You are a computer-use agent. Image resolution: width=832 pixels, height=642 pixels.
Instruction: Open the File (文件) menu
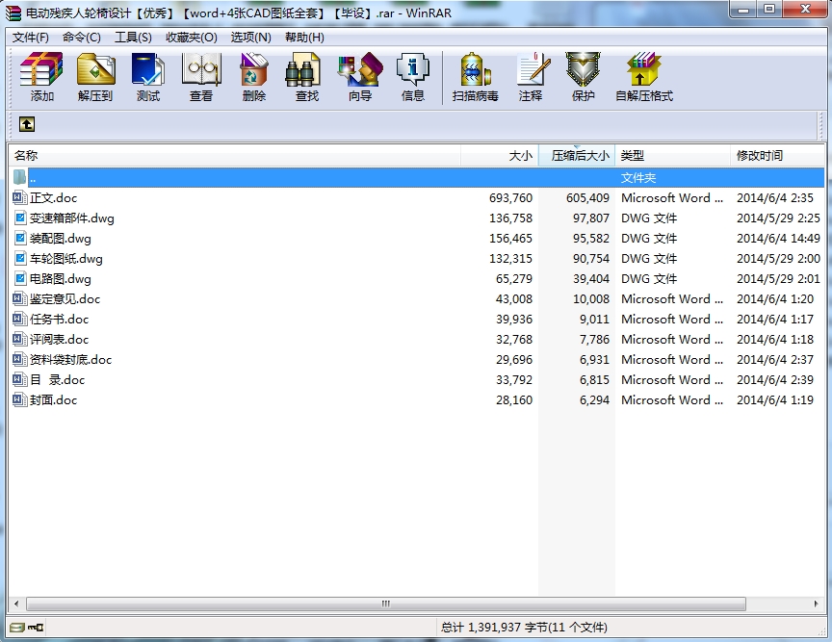[x=30, y=38]
